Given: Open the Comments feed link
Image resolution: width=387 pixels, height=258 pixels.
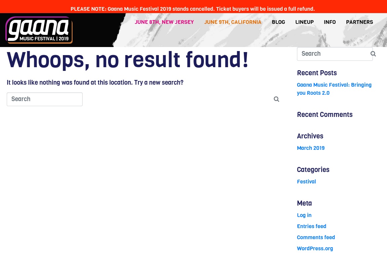Looking at the screenshot, I should [316, 237].
